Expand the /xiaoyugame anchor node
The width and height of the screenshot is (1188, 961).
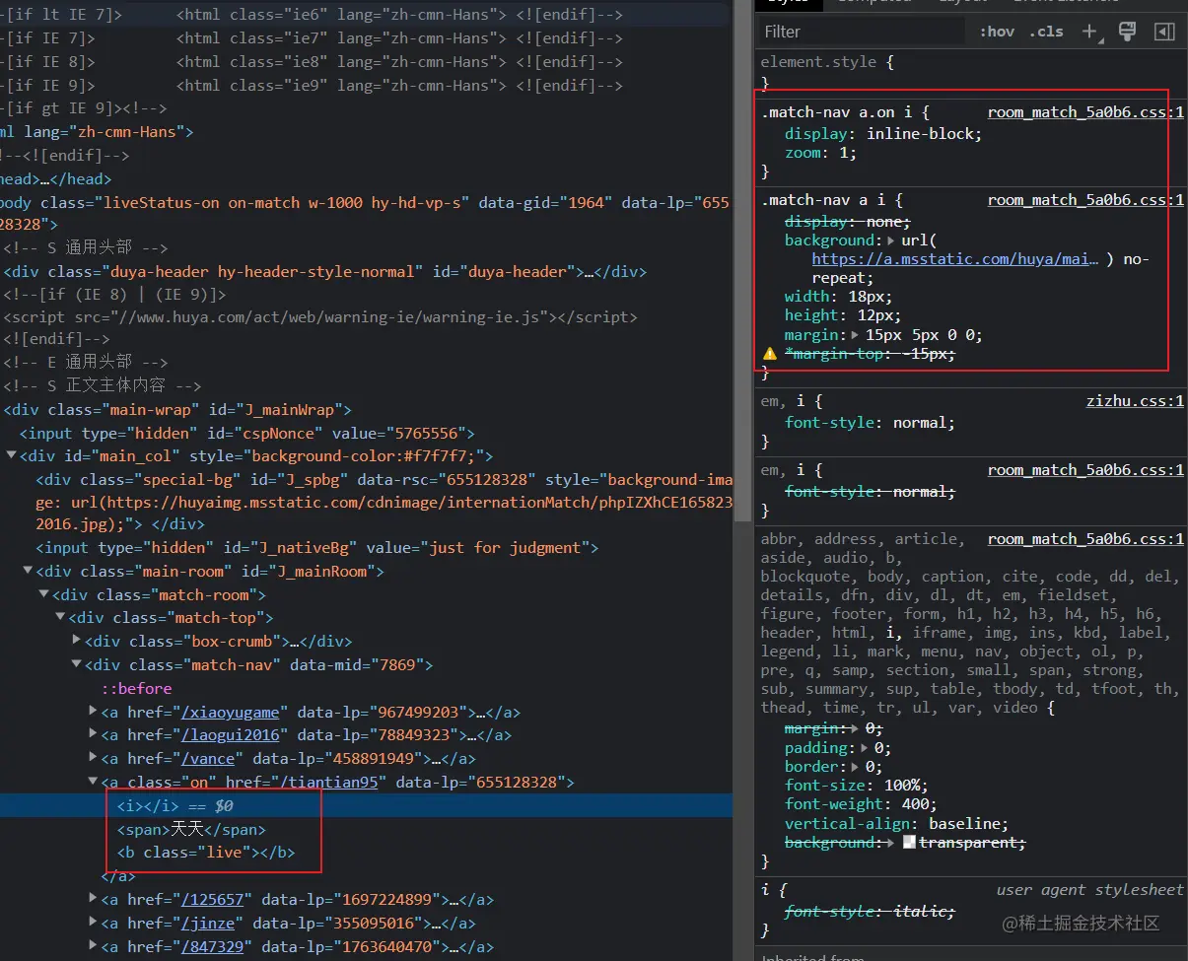(x=94, y=712)
